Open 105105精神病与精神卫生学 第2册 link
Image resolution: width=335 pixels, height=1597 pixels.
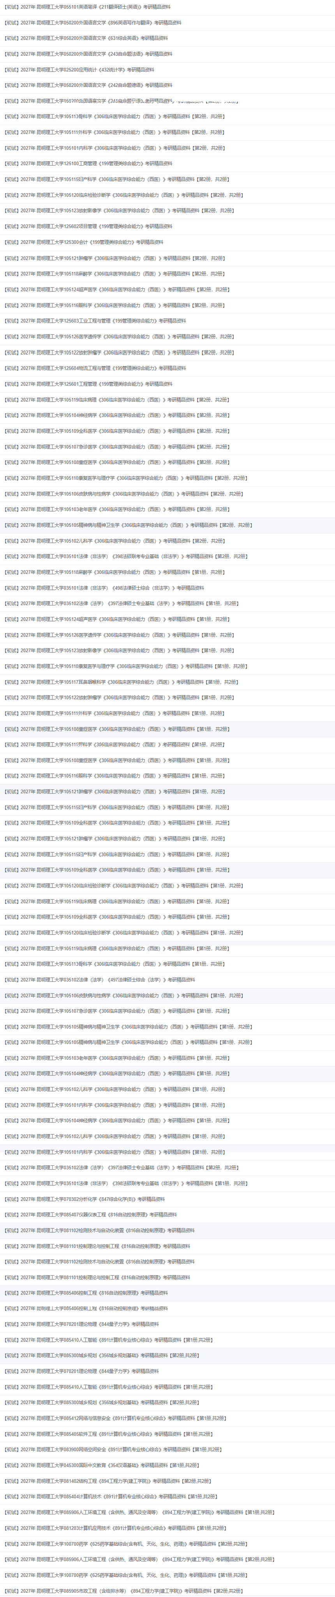[129, 525]
